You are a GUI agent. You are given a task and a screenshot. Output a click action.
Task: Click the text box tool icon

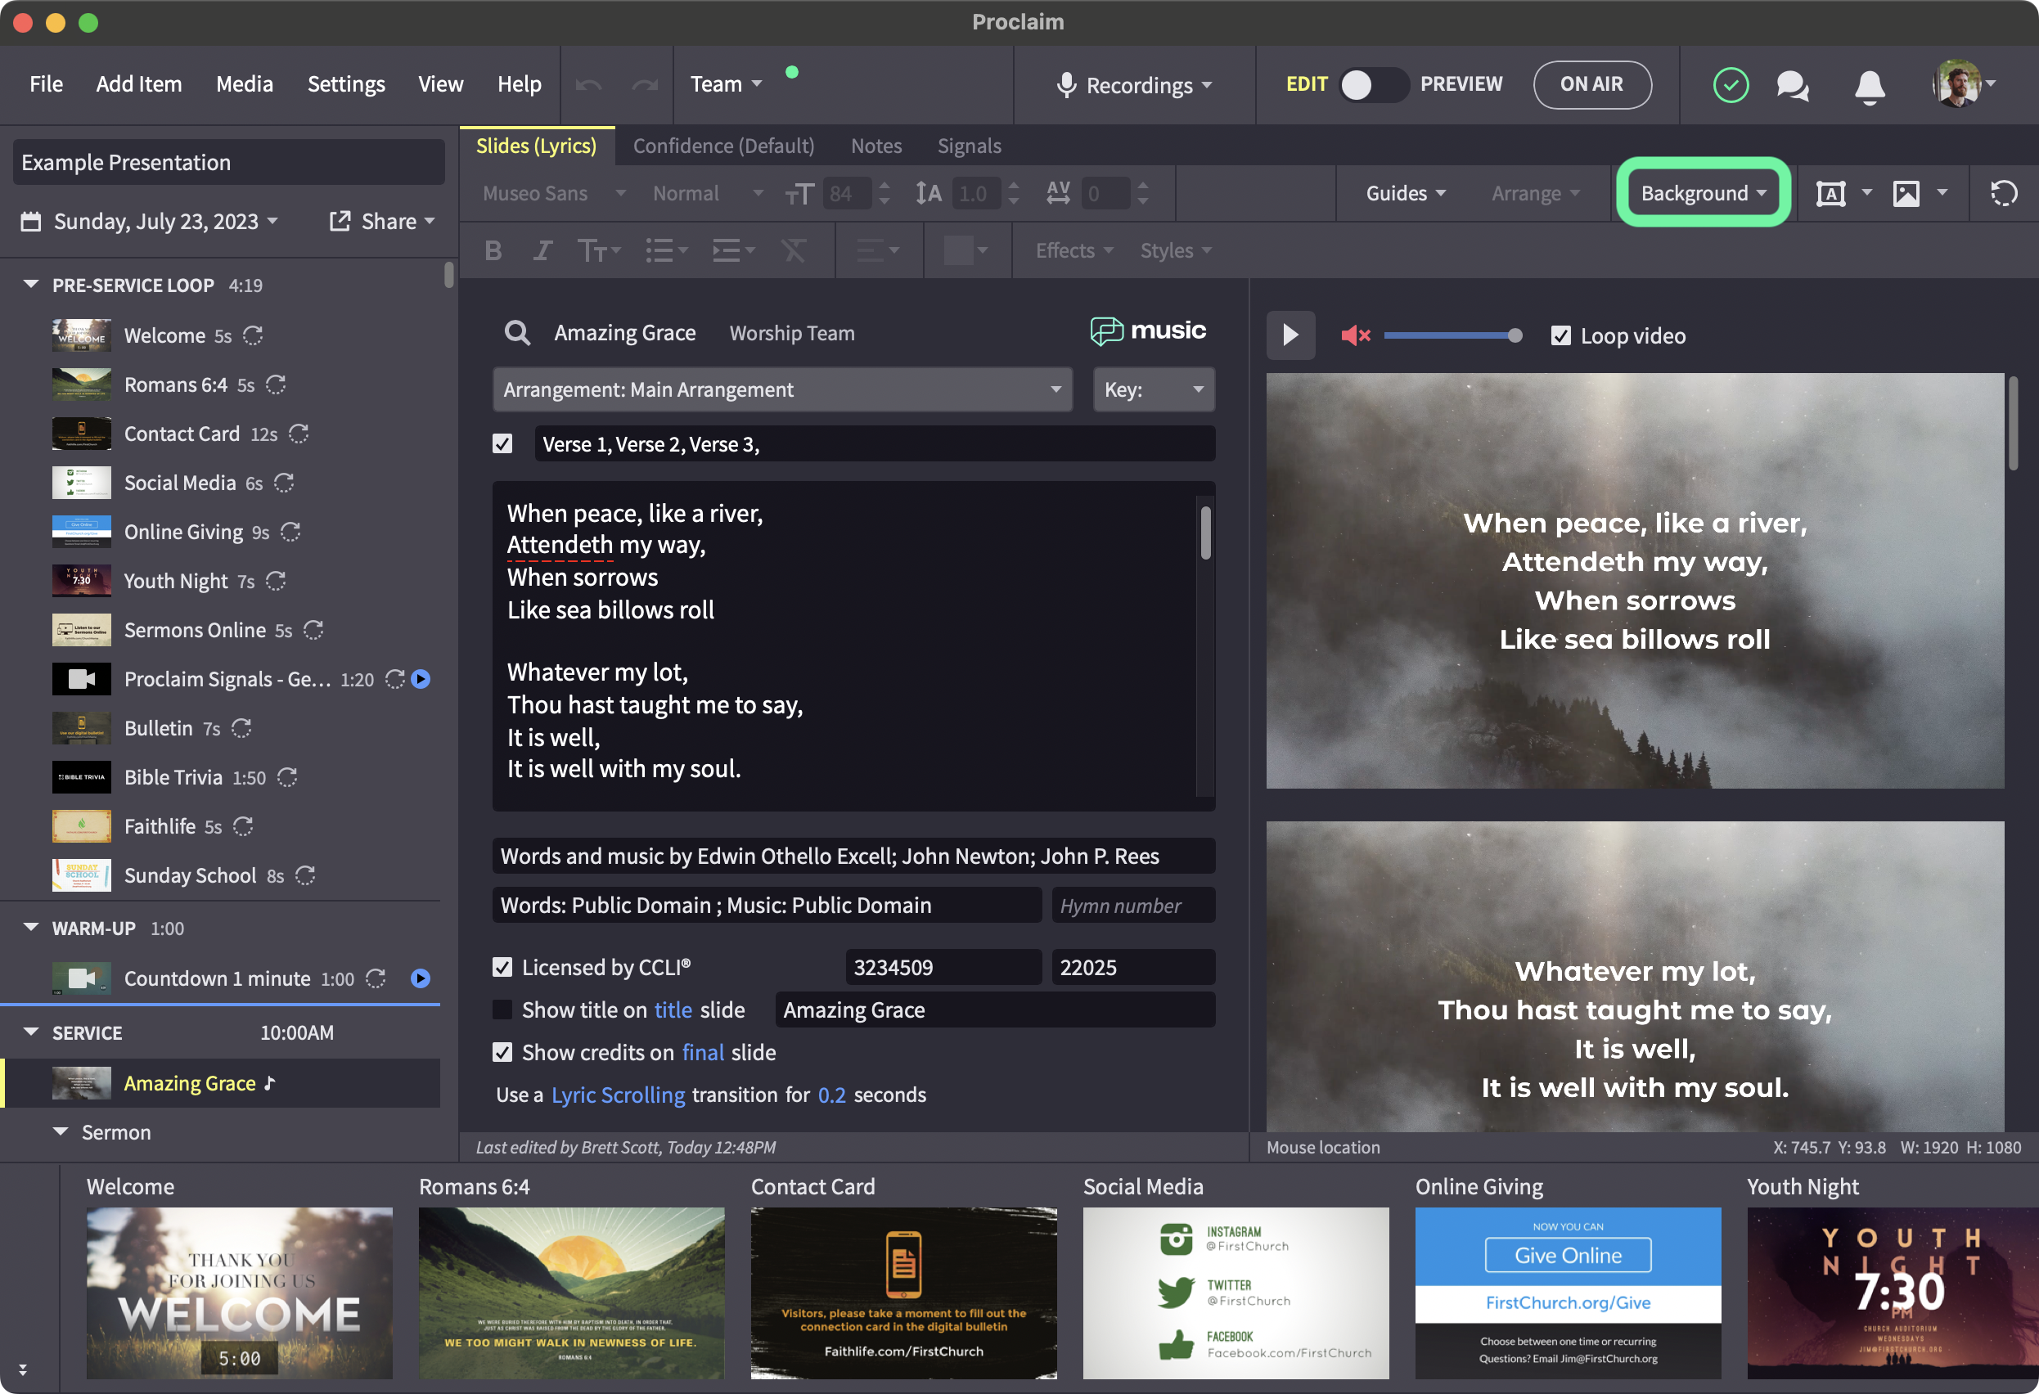(x=1830, y=193)
